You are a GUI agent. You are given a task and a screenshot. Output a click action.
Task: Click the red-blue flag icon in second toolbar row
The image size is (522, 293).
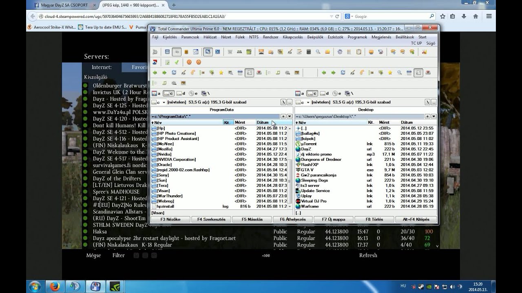click(x=155, y=62)
